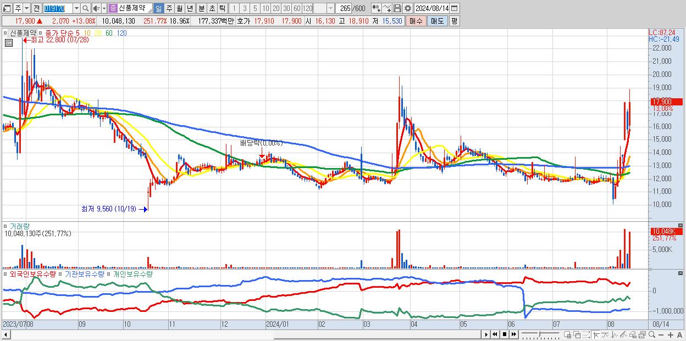This screenshot has height=341, width=686.
Task: Open the stock search magnifier
Action: point(85,8)
